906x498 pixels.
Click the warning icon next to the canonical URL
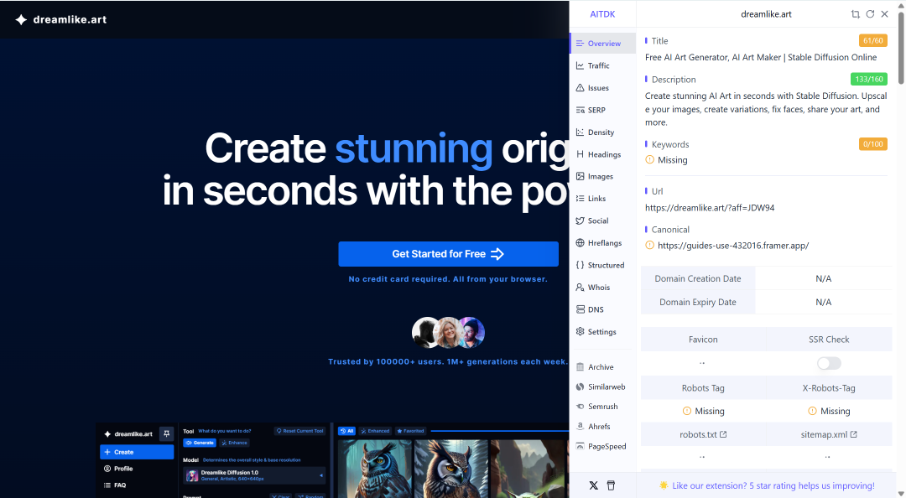pos(650,245)
